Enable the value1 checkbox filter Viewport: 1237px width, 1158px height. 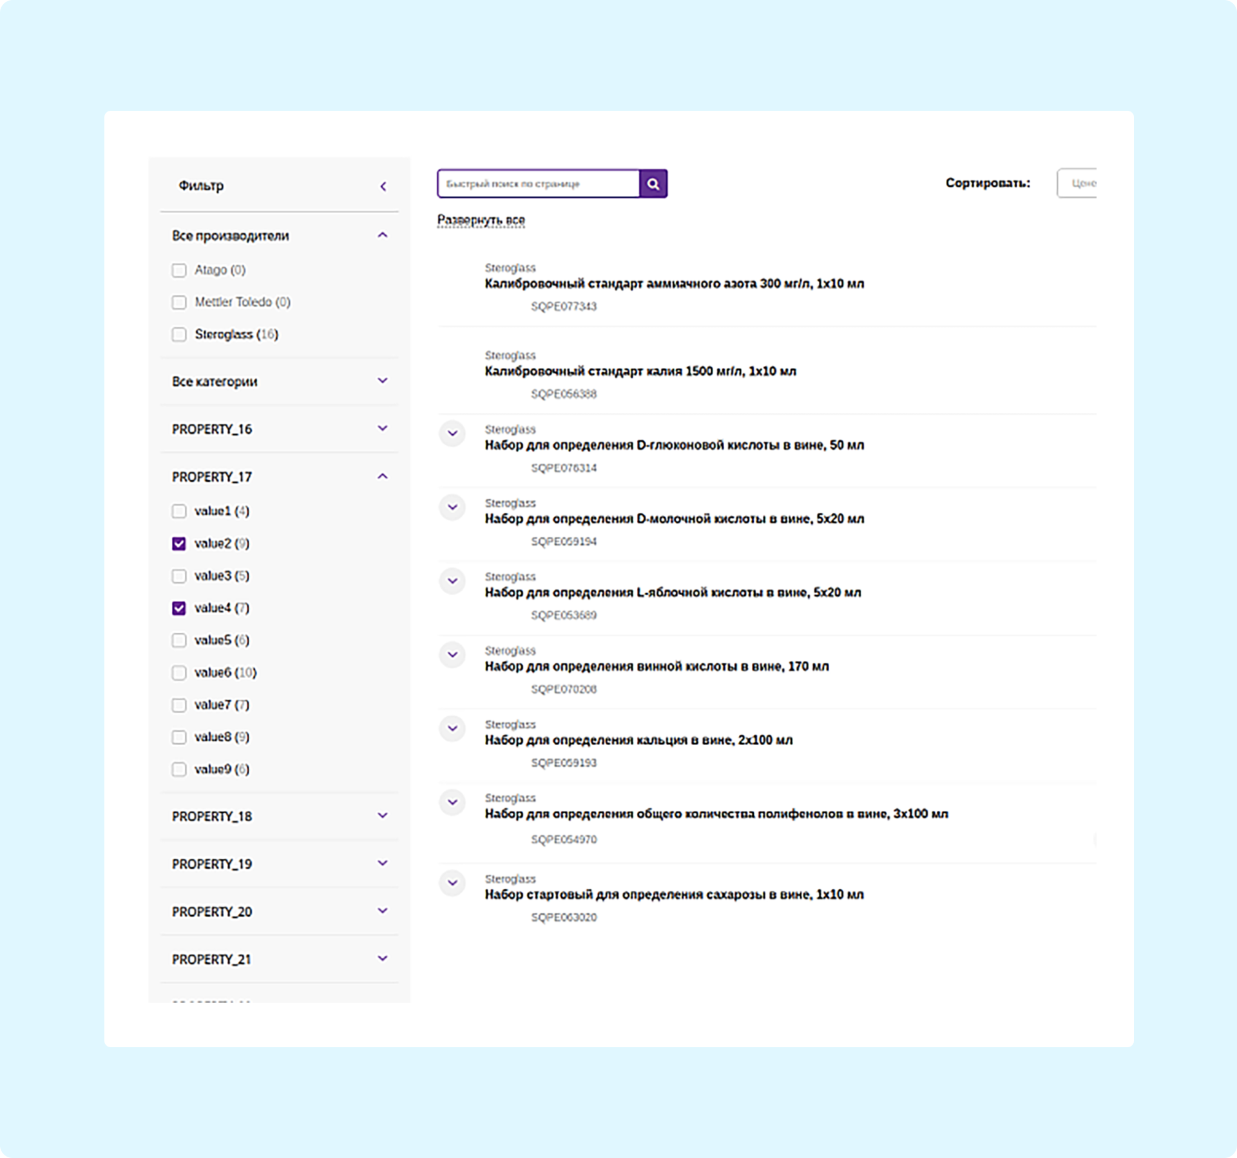(177, 511)
